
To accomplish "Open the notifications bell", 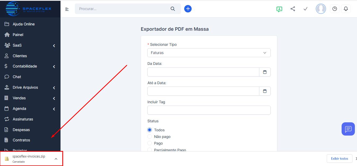I will [x=346, y=9].
